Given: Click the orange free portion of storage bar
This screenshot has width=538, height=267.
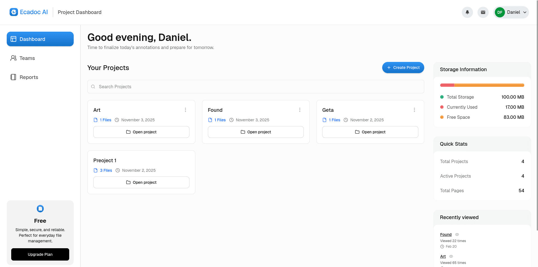Looking at the screenshot, I should [x=489, y=85].
